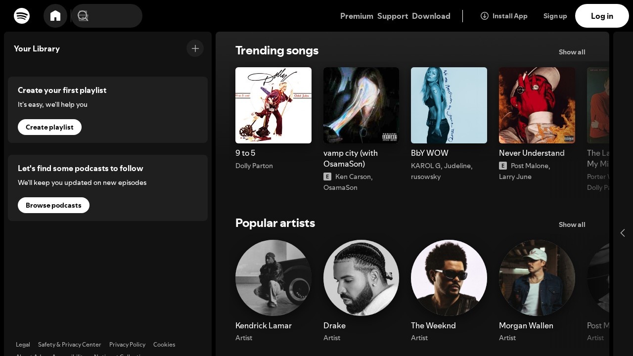Click the plus icon in Your Library
The height and width of the screenshot is (356, 633).
click(x=195, y=48)
